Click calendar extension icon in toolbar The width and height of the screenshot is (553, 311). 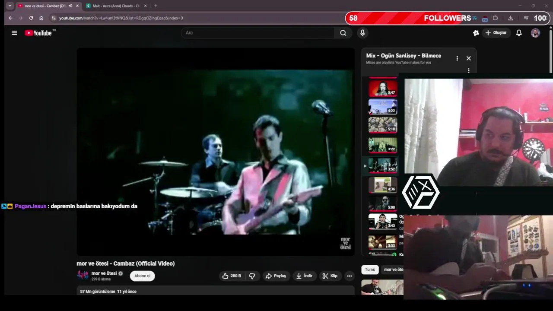pyautogui.click(x=485, y=18)
